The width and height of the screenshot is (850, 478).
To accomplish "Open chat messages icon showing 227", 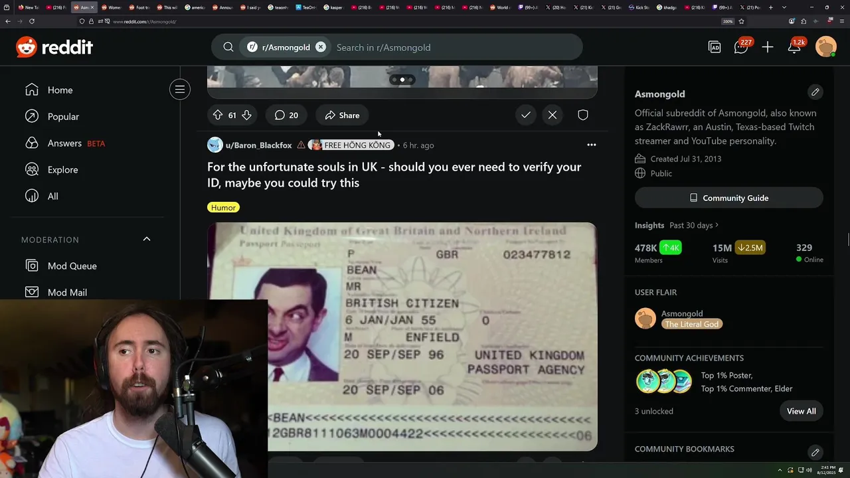I will 742,46.
